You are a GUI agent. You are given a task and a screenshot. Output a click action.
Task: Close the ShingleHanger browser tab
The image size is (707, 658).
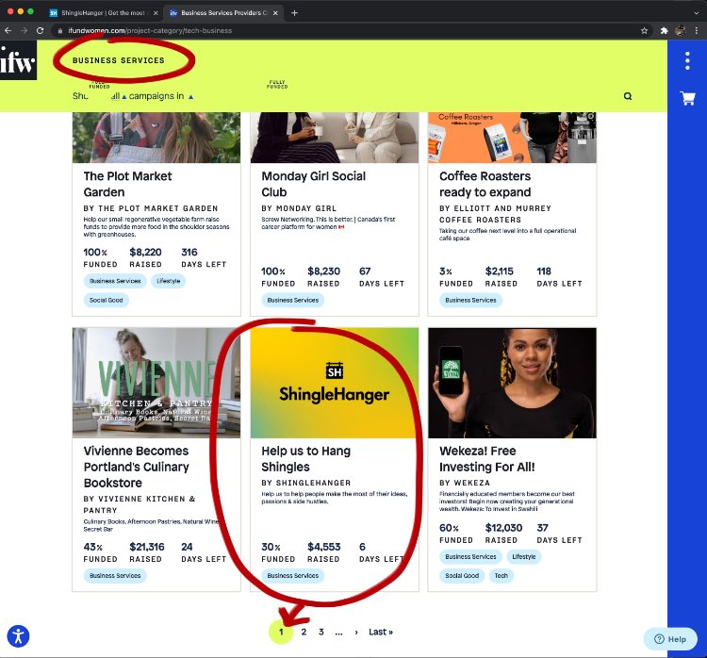click(x=156, y=13)
